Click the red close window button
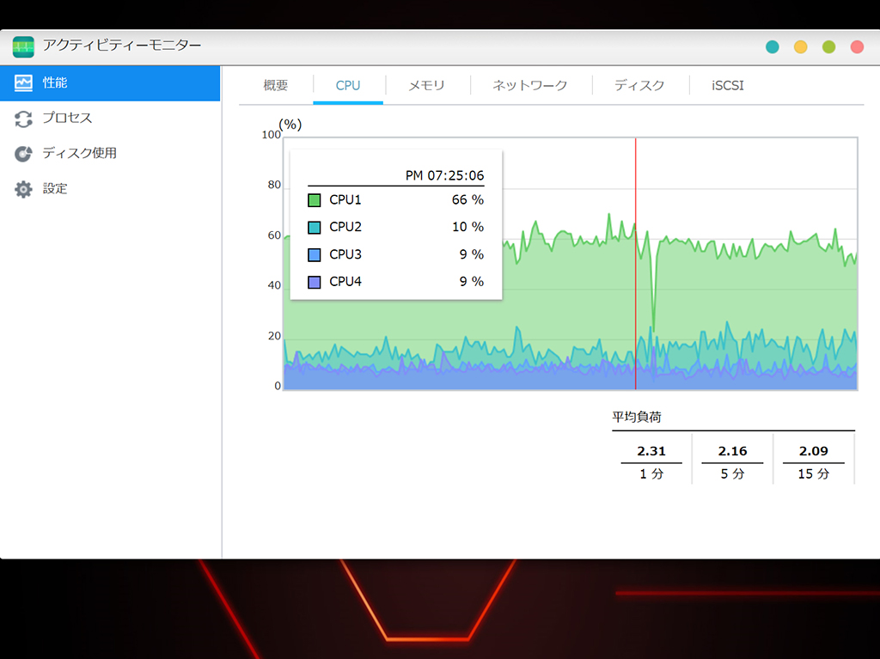 point(857,47)
